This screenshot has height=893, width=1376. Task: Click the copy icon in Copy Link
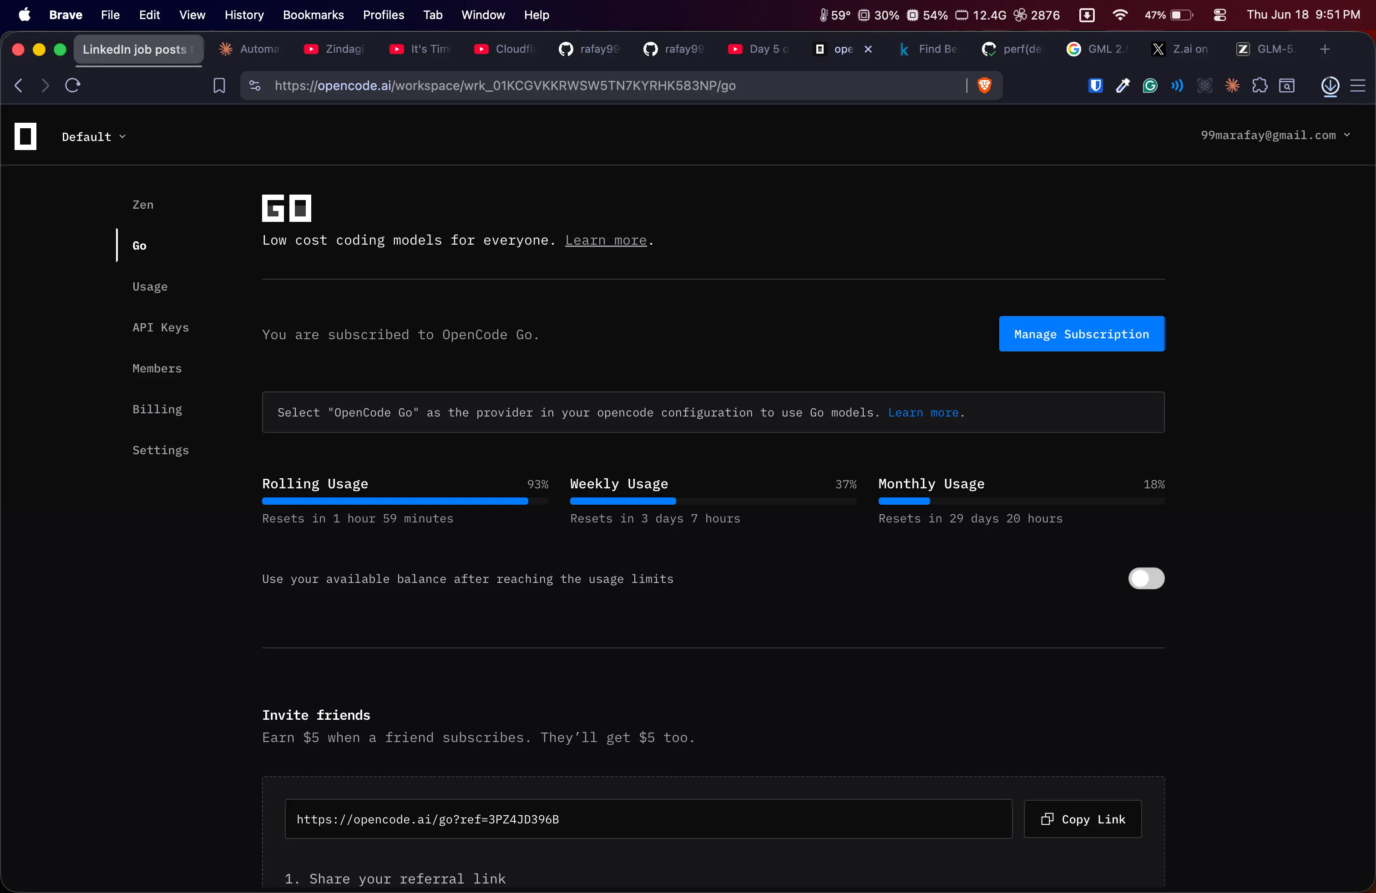coord(1047,819)
